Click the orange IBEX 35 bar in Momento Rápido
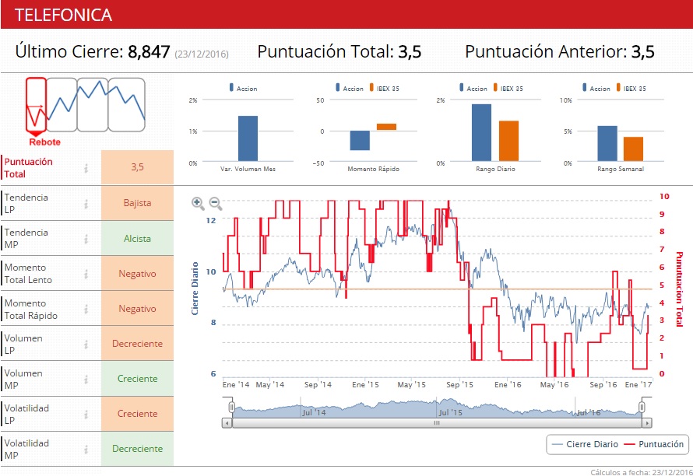 [386, 127]
